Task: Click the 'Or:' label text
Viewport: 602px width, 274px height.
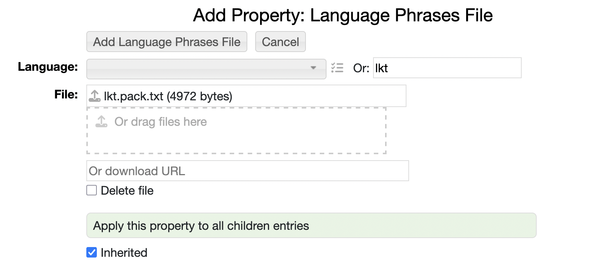Action: (361, 68)
